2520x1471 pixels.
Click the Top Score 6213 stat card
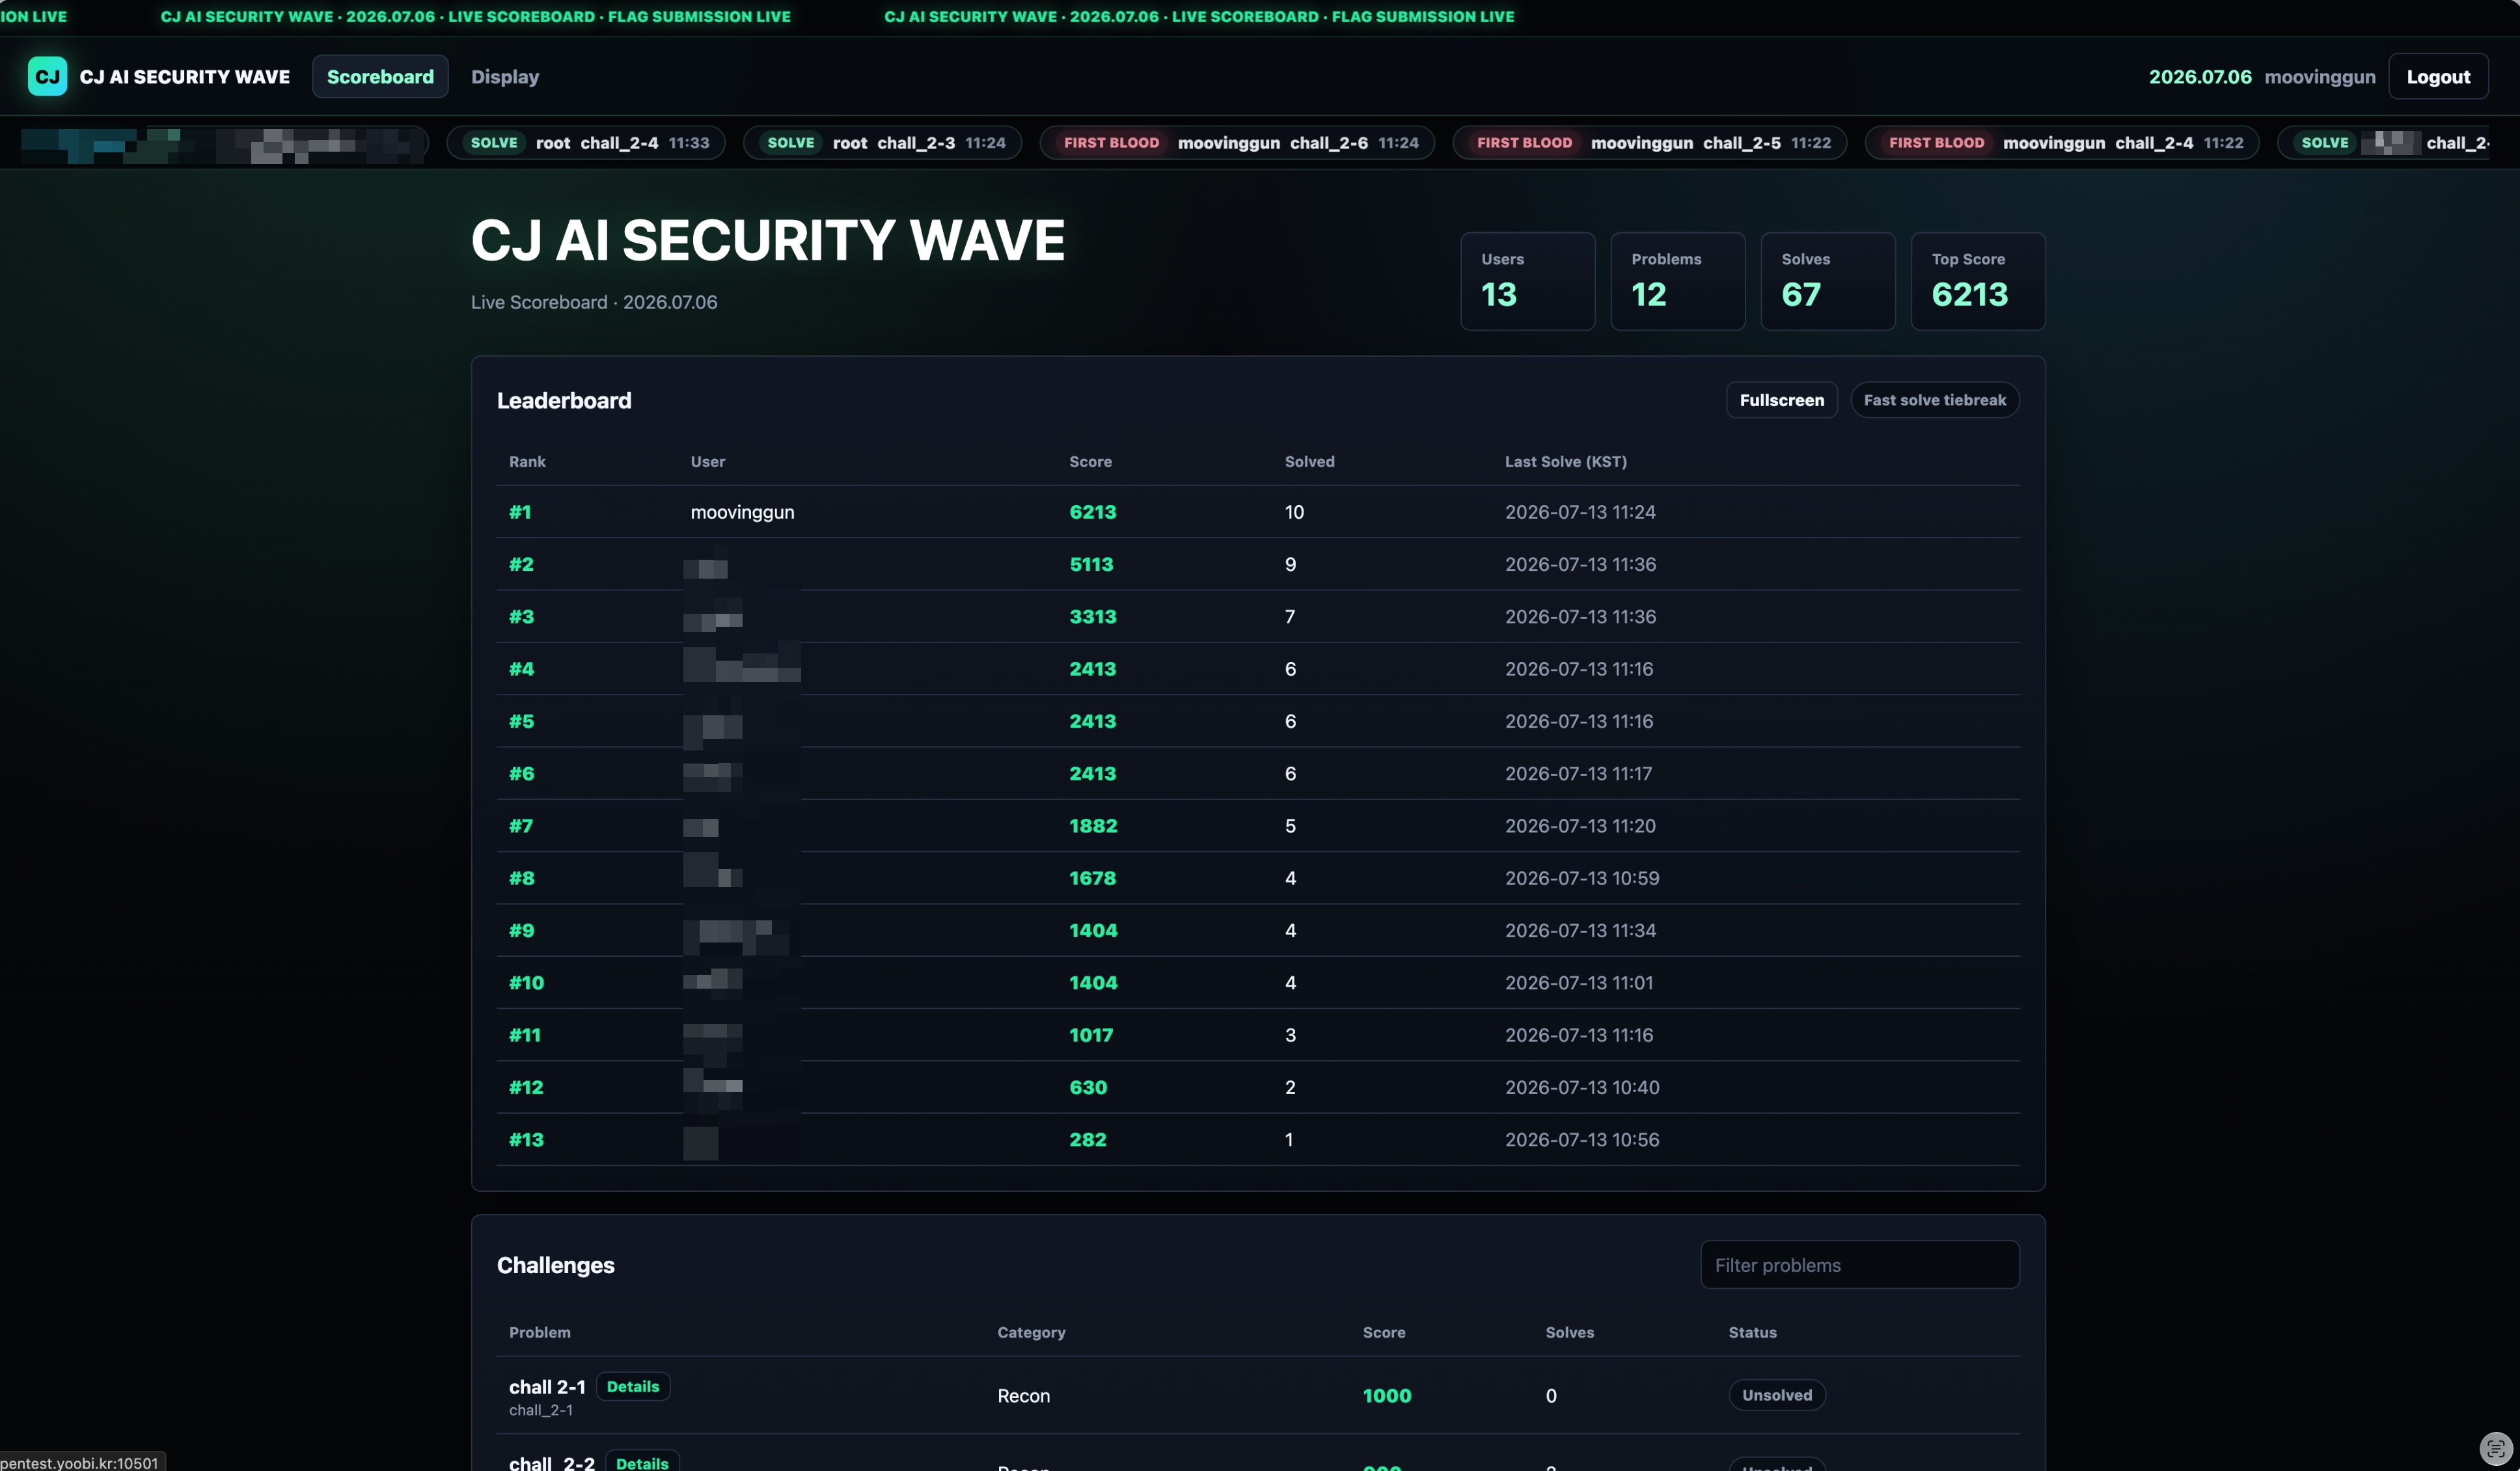(x=1978, y=281)
